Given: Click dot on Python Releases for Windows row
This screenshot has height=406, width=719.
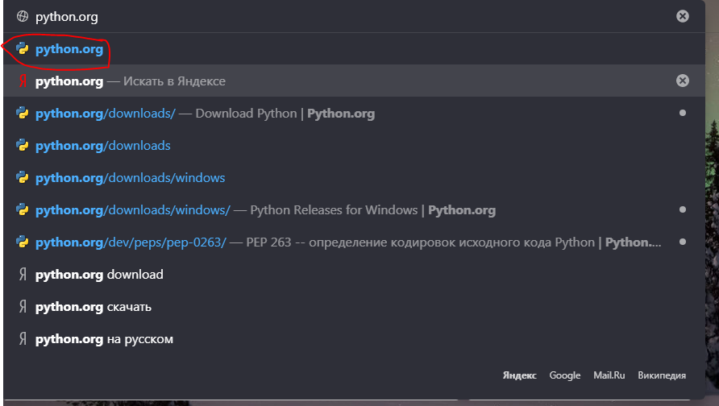Looking at the screenshot, I should pyautogui.click(x=682, y=209).
